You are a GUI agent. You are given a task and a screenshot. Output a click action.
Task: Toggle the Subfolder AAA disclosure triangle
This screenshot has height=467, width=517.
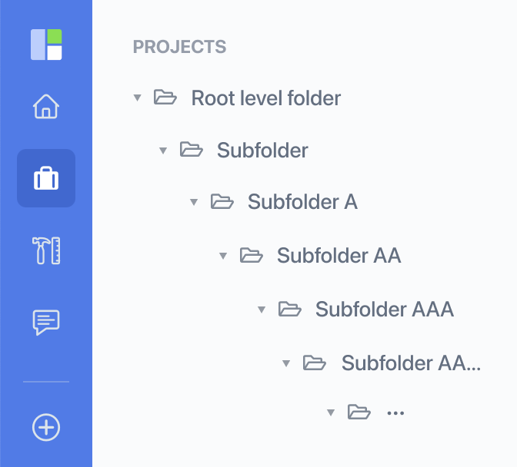pyautogui.click(x=262, y=310)
